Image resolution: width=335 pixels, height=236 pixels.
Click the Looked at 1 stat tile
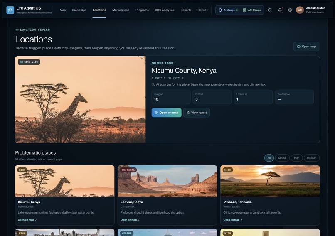coord(253,97)
